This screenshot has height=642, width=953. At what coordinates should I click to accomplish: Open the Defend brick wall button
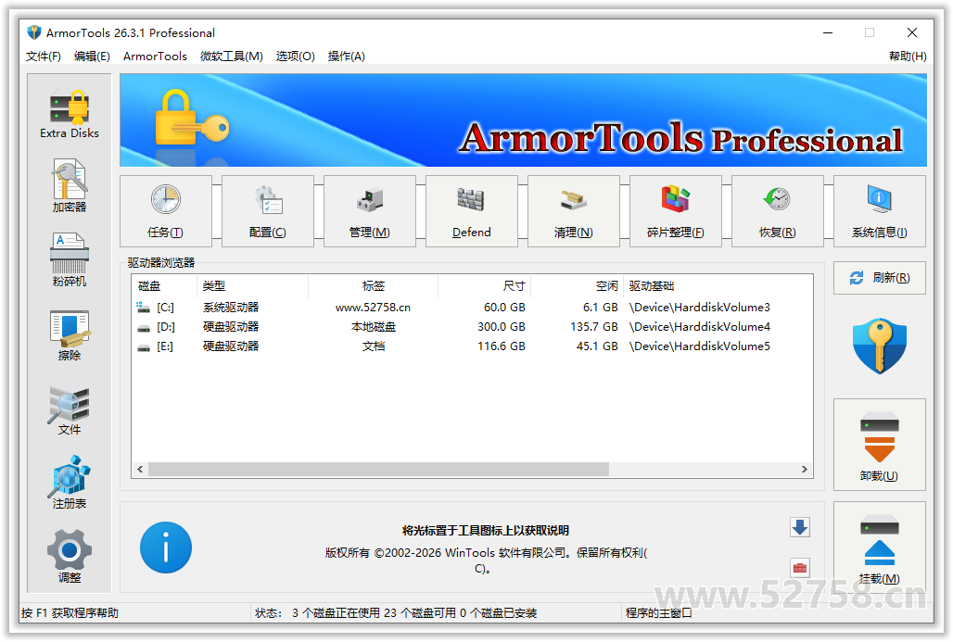(472, 211)
